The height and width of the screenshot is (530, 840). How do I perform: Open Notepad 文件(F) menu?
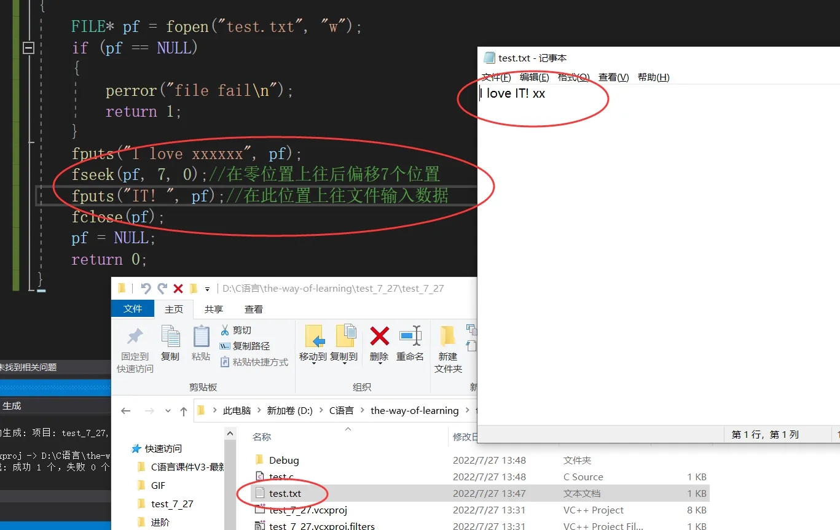click(x=497, y=77)
